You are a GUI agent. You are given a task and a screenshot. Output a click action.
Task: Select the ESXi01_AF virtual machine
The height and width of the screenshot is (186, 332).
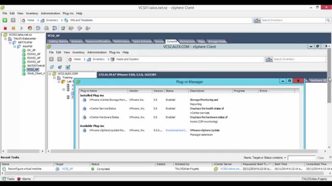tap(34, 54)
